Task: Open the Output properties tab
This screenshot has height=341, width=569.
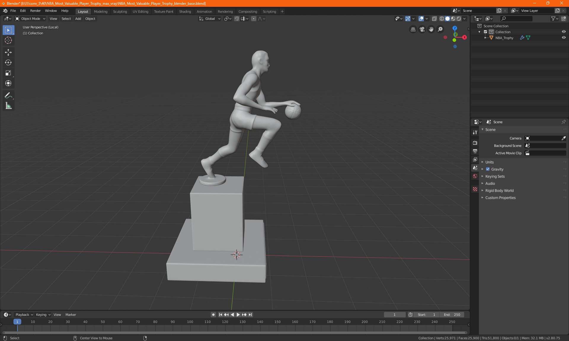Action: coord(475,151)
